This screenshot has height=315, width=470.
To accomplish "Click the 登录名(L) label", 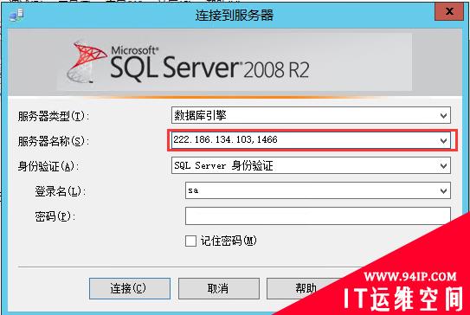I will [x=60, y=191].
